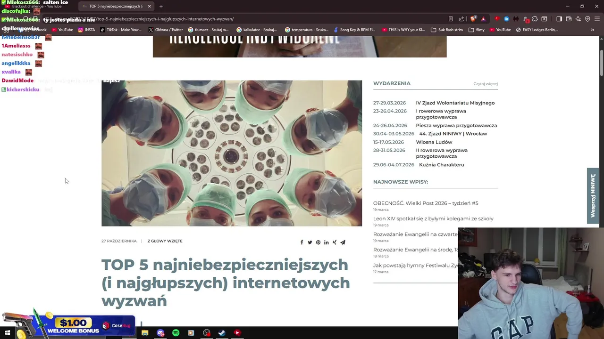This screenshot has height=339, width=604.
Task: Open the 'Buk flash strim' bookmark folder
Action: pyautogui.click(x=447, y=30)
